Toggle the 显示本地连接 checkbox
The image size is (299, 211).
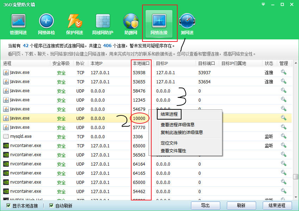point(8,205)
